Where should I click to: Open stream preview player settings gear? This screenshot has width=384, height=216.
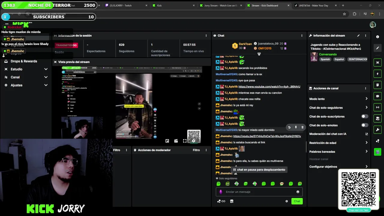tap(194, 141)
